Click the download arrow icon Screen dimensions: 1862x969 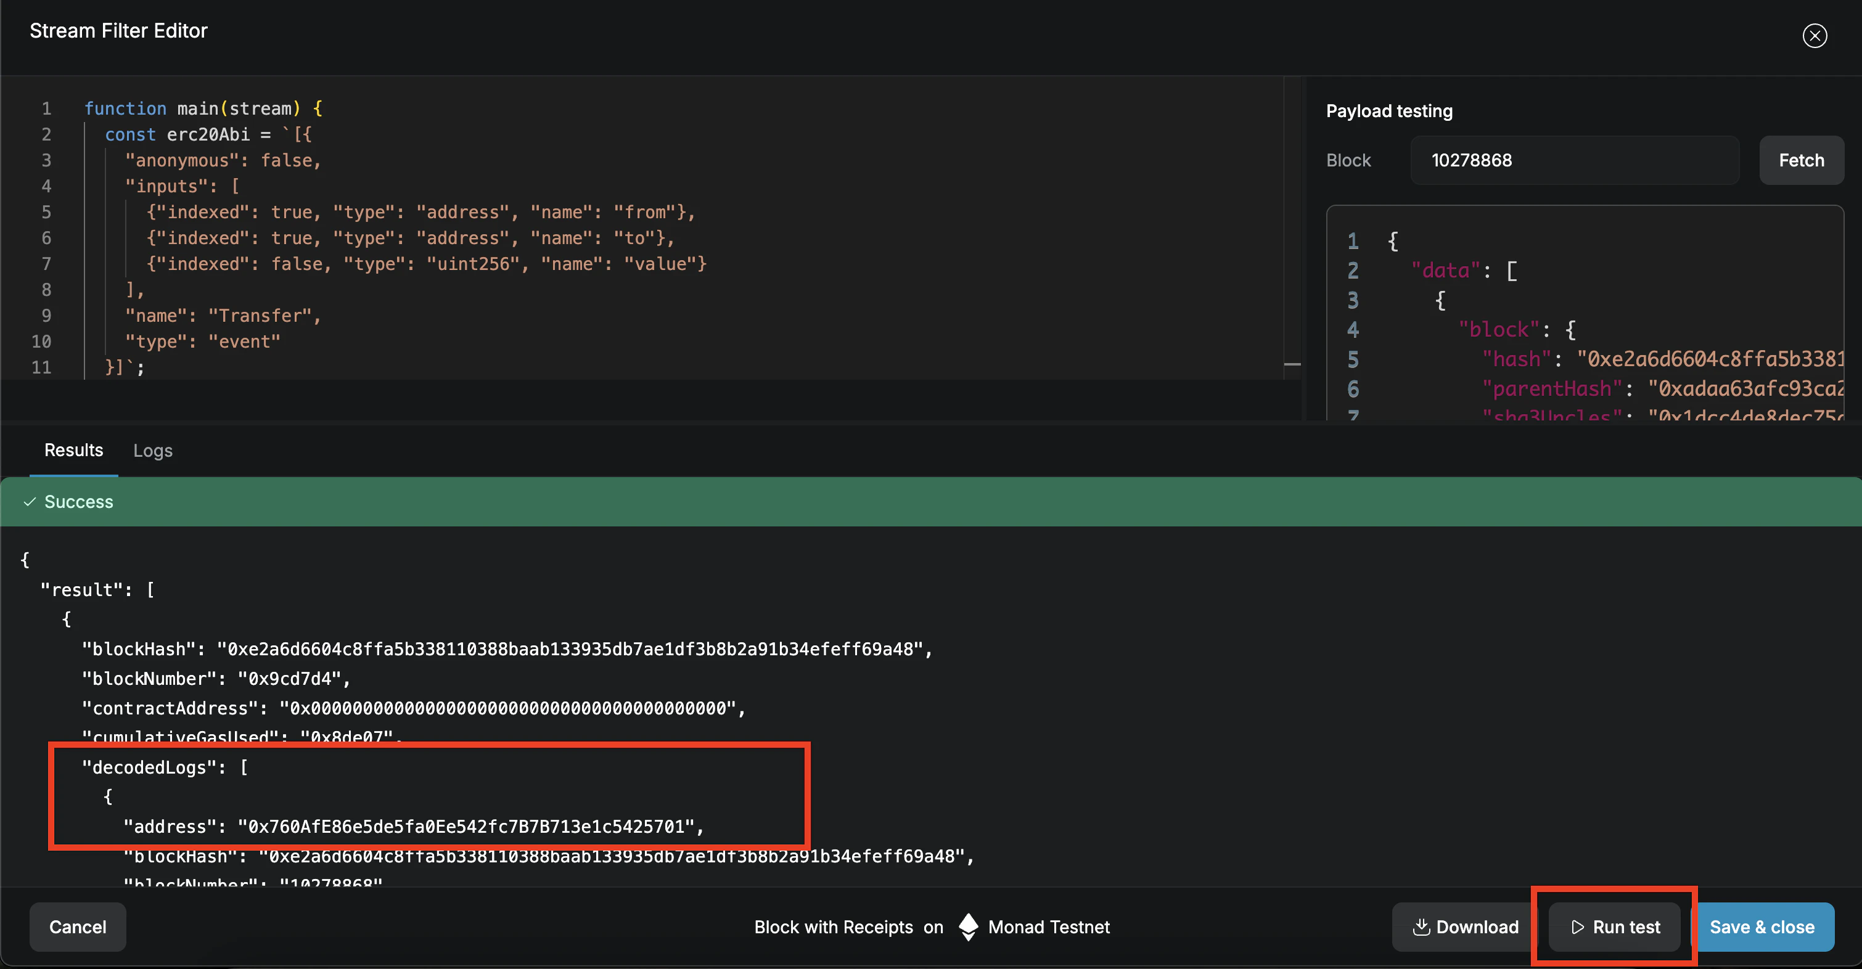click(1421, 927)
